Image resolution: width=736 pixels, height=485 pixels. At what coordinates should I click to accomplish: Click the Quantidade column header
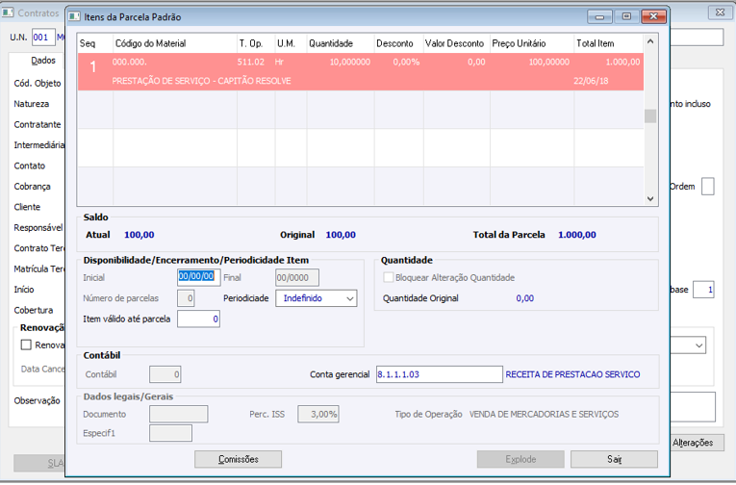[x=341, y=43]
